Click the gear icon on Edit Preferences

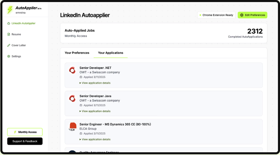point(242,15)
